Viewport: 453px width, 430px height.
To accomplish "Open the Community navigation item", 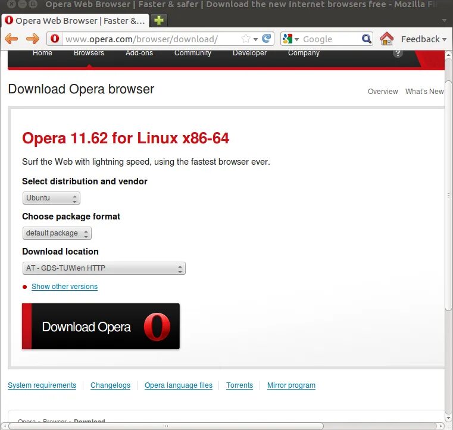I will [x=193, y=53].
